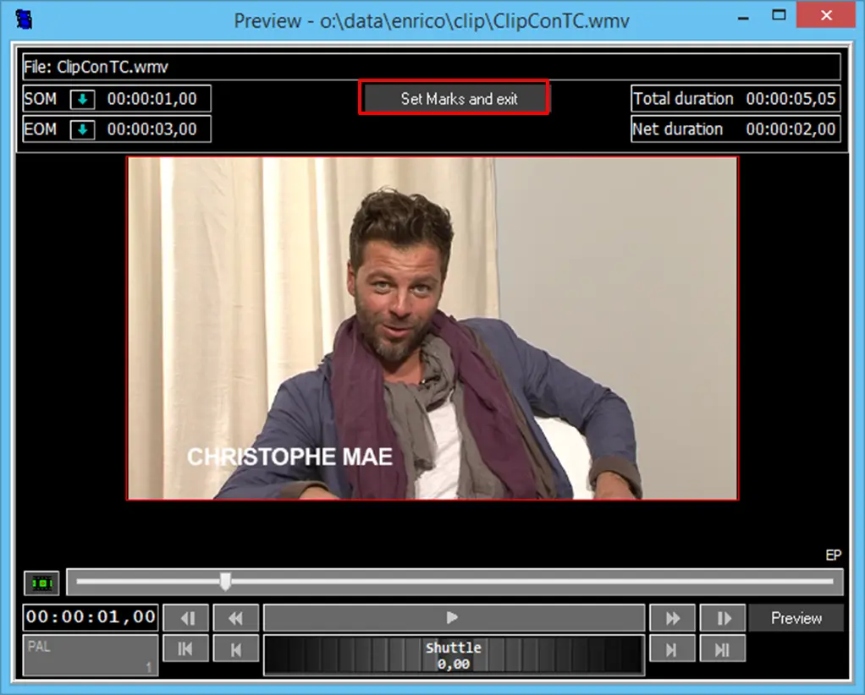Set EOM mark with the arrow icon
865x695 pixels.
[x=82, y=129]
